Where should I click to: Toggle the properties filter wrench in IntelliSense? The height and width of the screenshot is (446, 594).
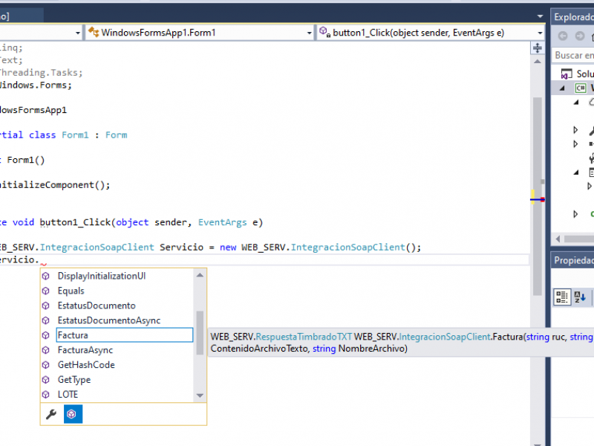[x=51, y=414]
